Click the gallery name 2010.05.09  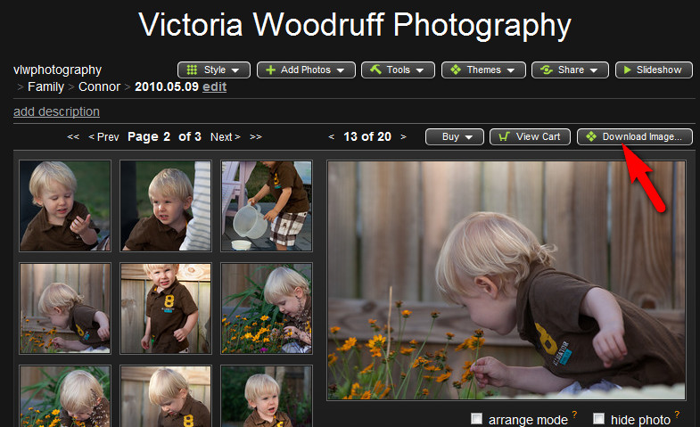(x=167, y=86)
